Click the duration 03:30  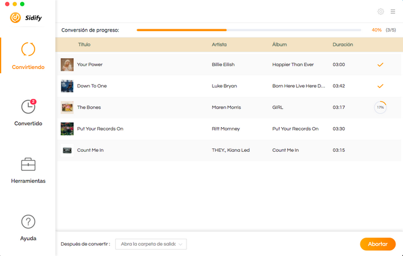point(339,129)
